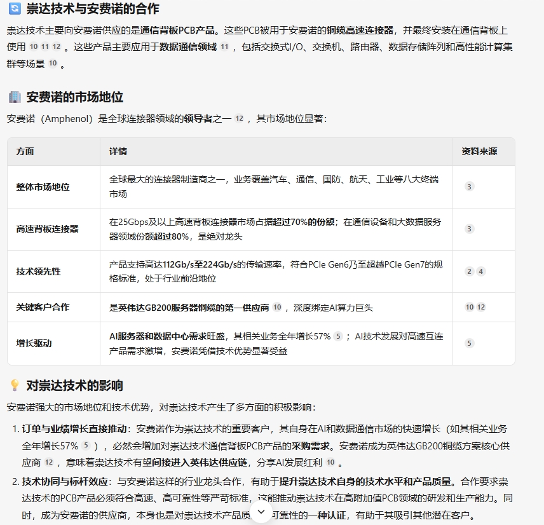Click the heading '对崇达技术的影响'
This screenshot has width=544, height=525.
coord(74,386)
